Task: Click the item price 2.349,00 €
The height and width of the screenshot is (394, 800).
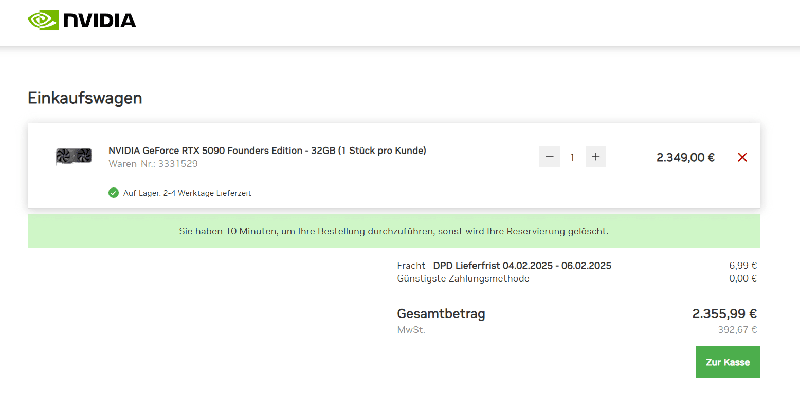Action: (685, 157)
